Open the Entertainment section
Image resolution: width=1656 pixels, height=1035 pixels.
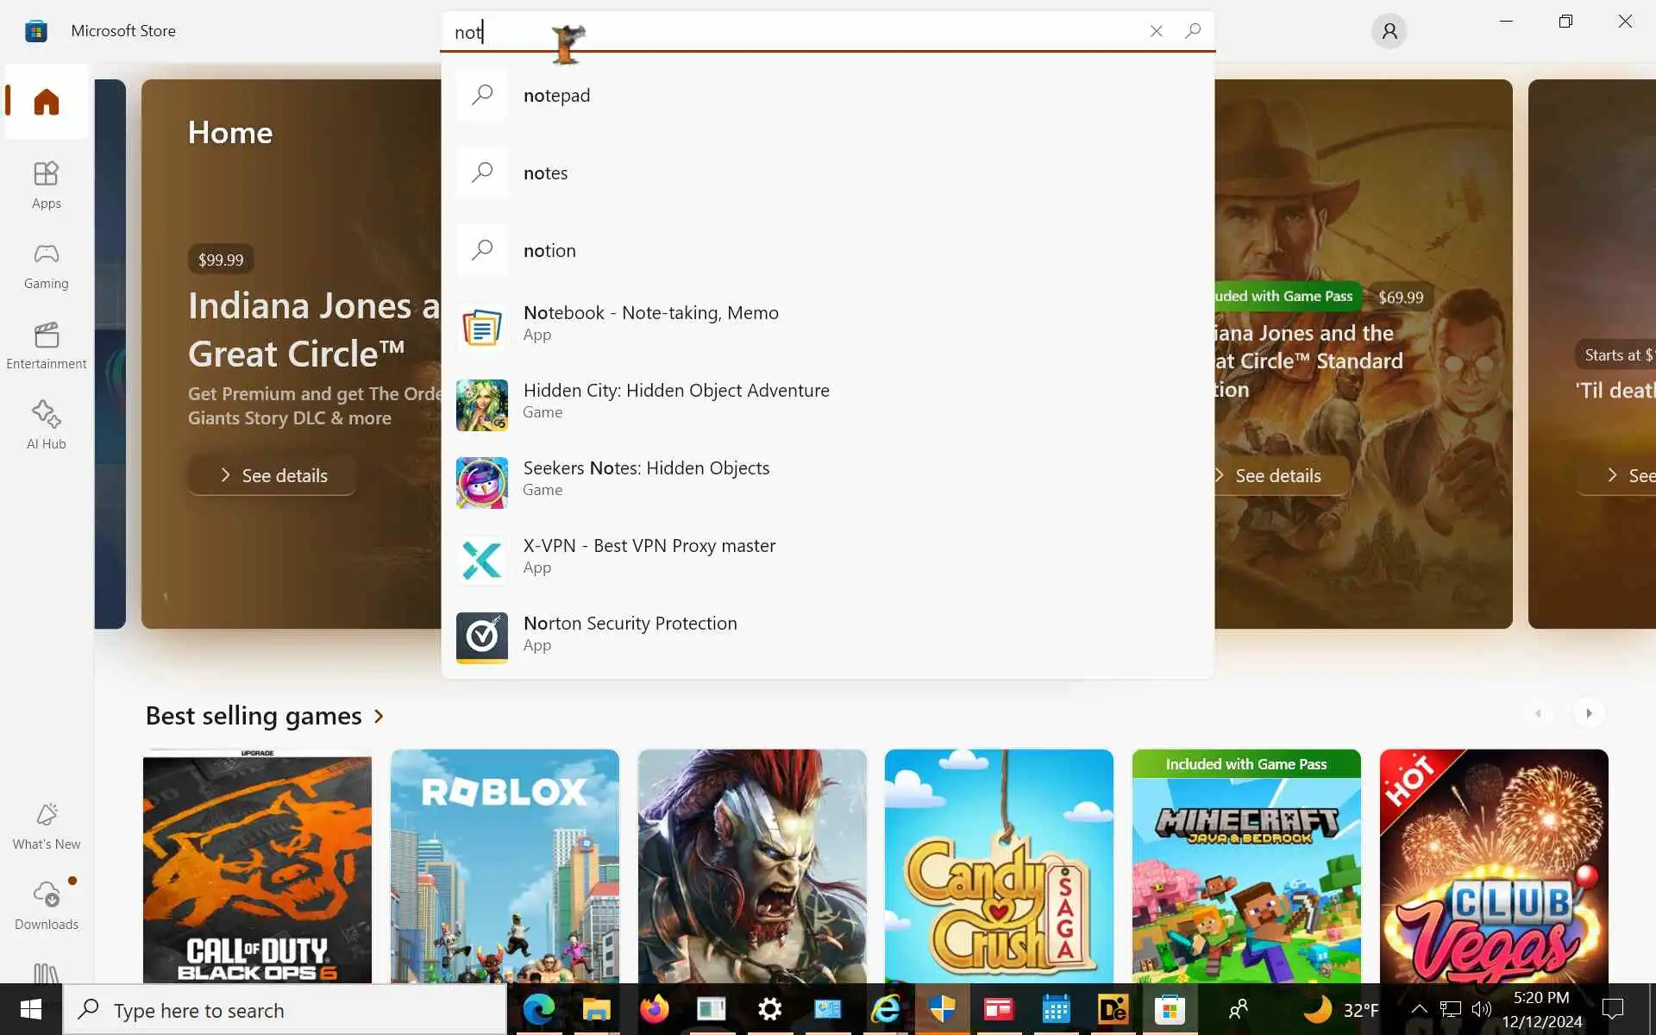pyautogui.click(x=46, y=345)
